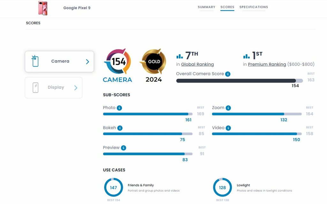Click the info icon beside Zoom
The height and width of the screenshot is (204, 327).
[x=228, y=108]
